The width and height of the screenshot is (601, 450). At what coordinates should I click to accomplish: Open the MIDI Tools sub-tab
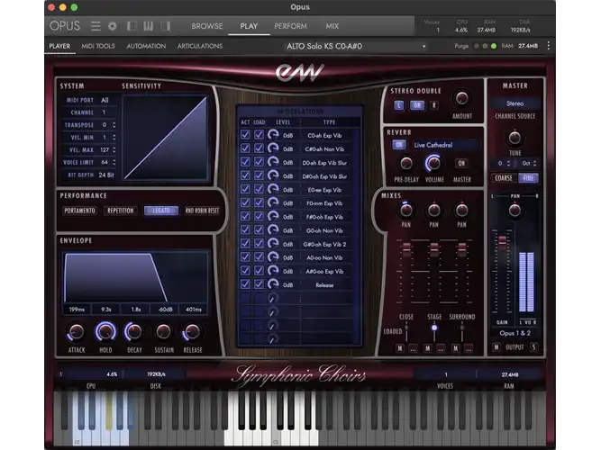(x=98, y=46)
